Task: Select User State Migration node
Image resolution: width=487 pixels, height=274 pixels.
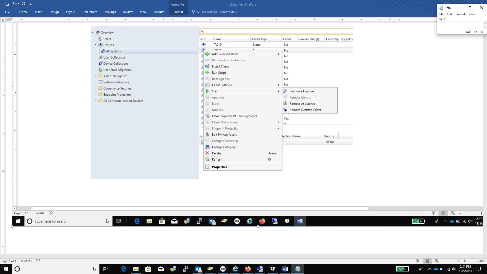Action: pyautogui.click(x=117, y=70)
